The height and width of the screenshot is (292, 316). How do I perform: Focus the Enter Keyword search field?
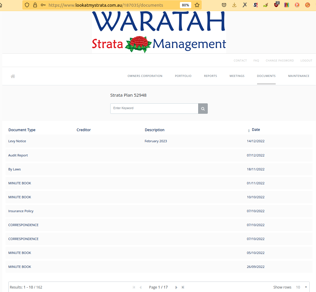(x=154, y=108)
